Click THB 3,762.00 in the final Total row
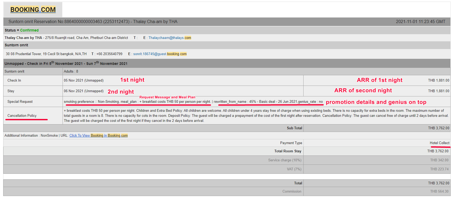Screen dimensions: 456x200 439,183
